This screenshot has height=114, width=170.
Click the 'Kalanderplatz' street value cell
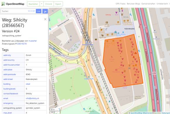[x=36, y=79]
